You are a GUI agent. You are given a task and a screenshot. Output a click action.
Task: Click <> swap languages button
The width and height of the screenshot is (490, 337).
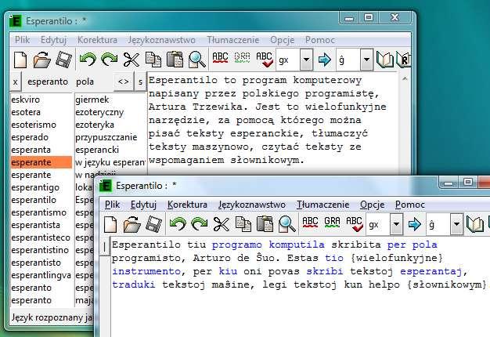click(123, 82)
